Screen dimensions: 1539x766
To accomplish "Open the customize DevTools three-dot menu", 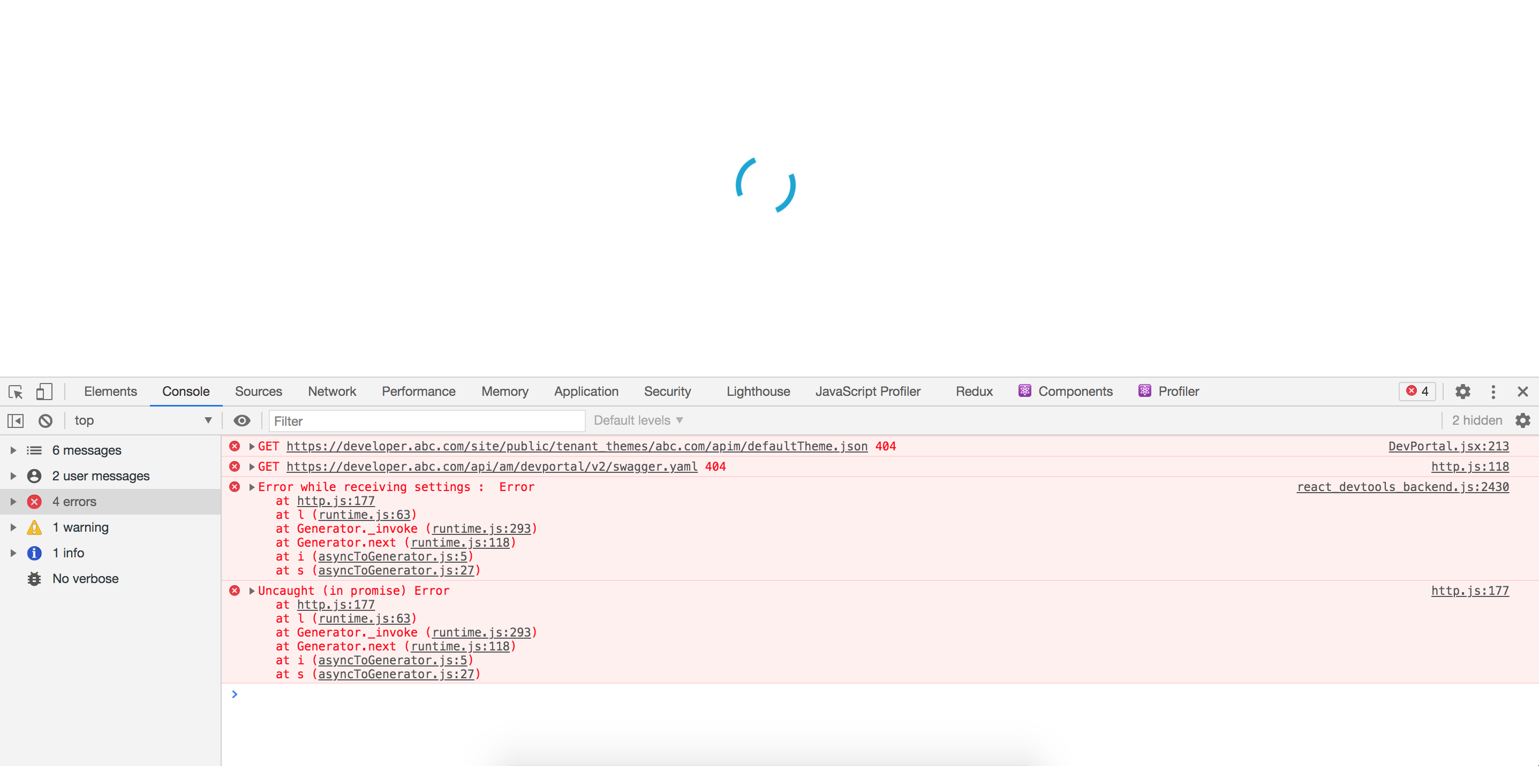I will click(1493, 392).
